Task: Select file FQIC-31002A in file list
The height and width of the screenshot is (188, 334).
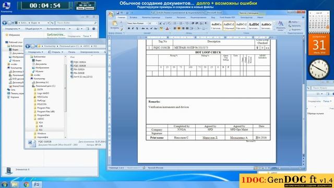Action: click(x=78, y=62)
